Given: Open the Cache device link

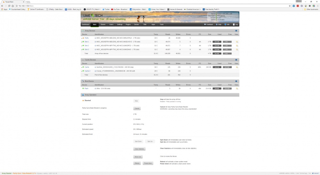Looking at the screenshot, I should point(87,67).
